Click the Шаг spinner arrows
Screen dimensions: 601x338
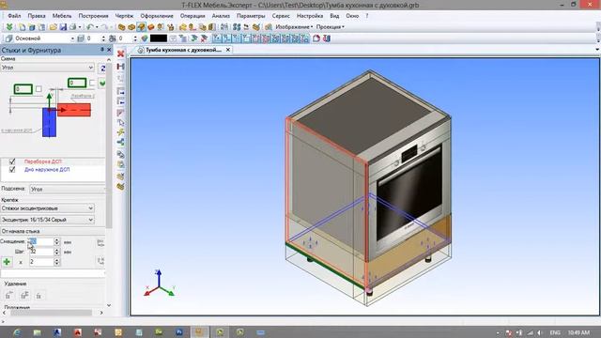click(56, 252)
